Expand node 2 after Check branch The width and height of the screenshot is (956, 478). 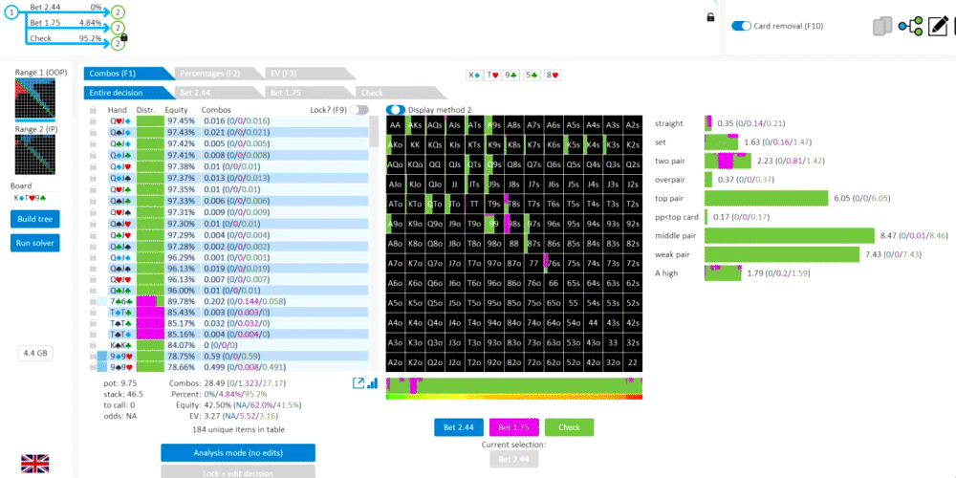point(119,44)
